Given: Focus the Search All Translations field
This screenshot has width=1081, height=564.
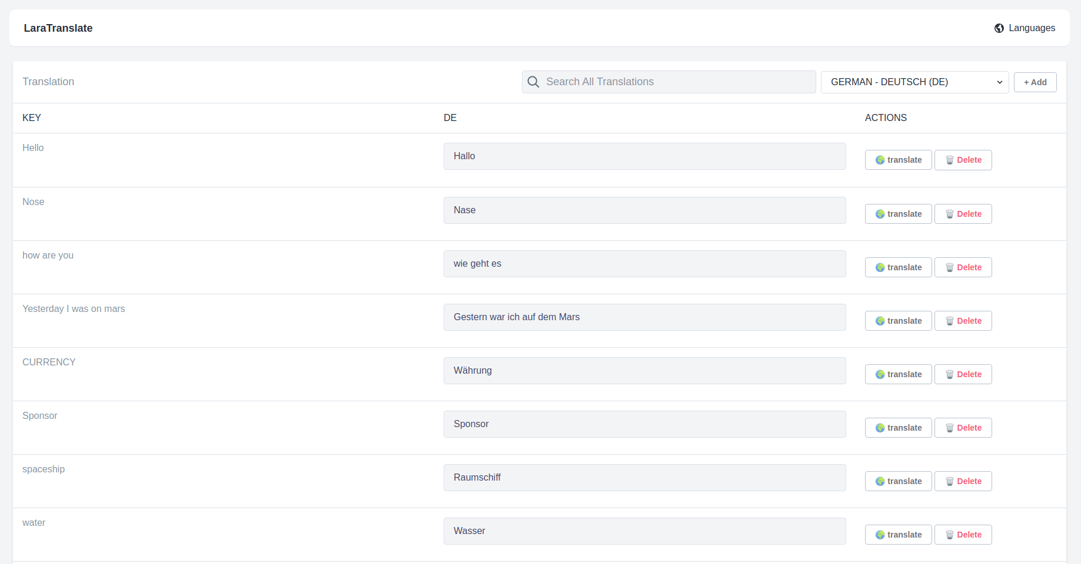Looking at the screenshot, I should click(668, 82).
